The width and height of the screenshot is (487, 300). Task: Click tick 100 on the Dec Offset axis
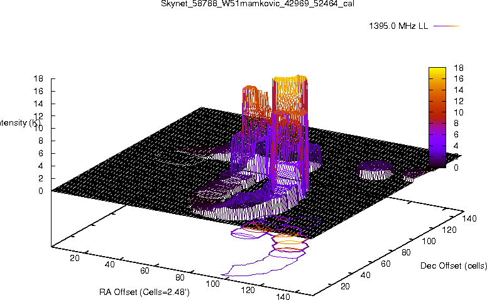coord(429,241)
